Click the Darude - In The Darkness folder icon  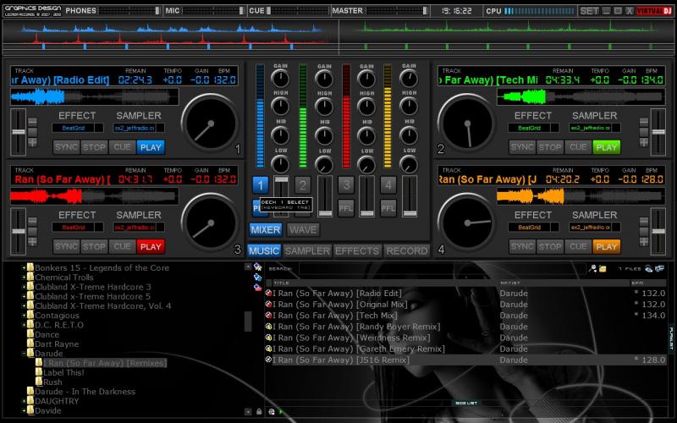click(30, 391)
